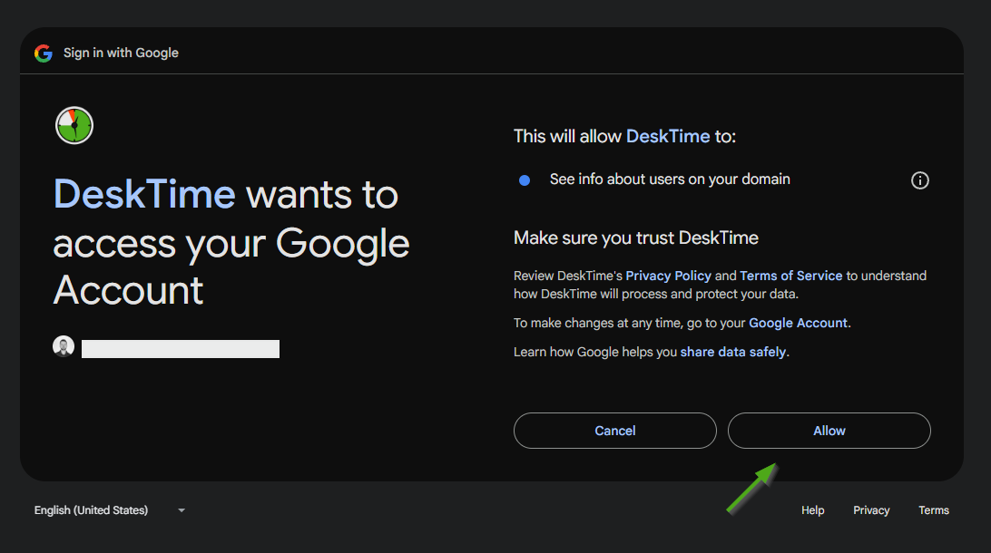
Task: Open the footer Terms link
Action: [933, 510]
